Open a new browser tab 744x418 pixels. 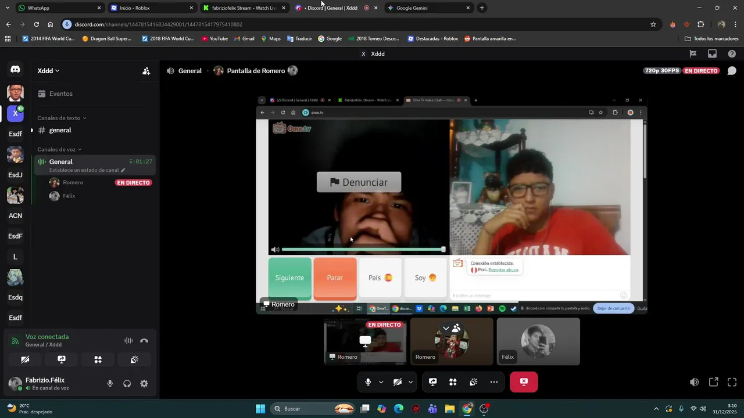point(482,8)
